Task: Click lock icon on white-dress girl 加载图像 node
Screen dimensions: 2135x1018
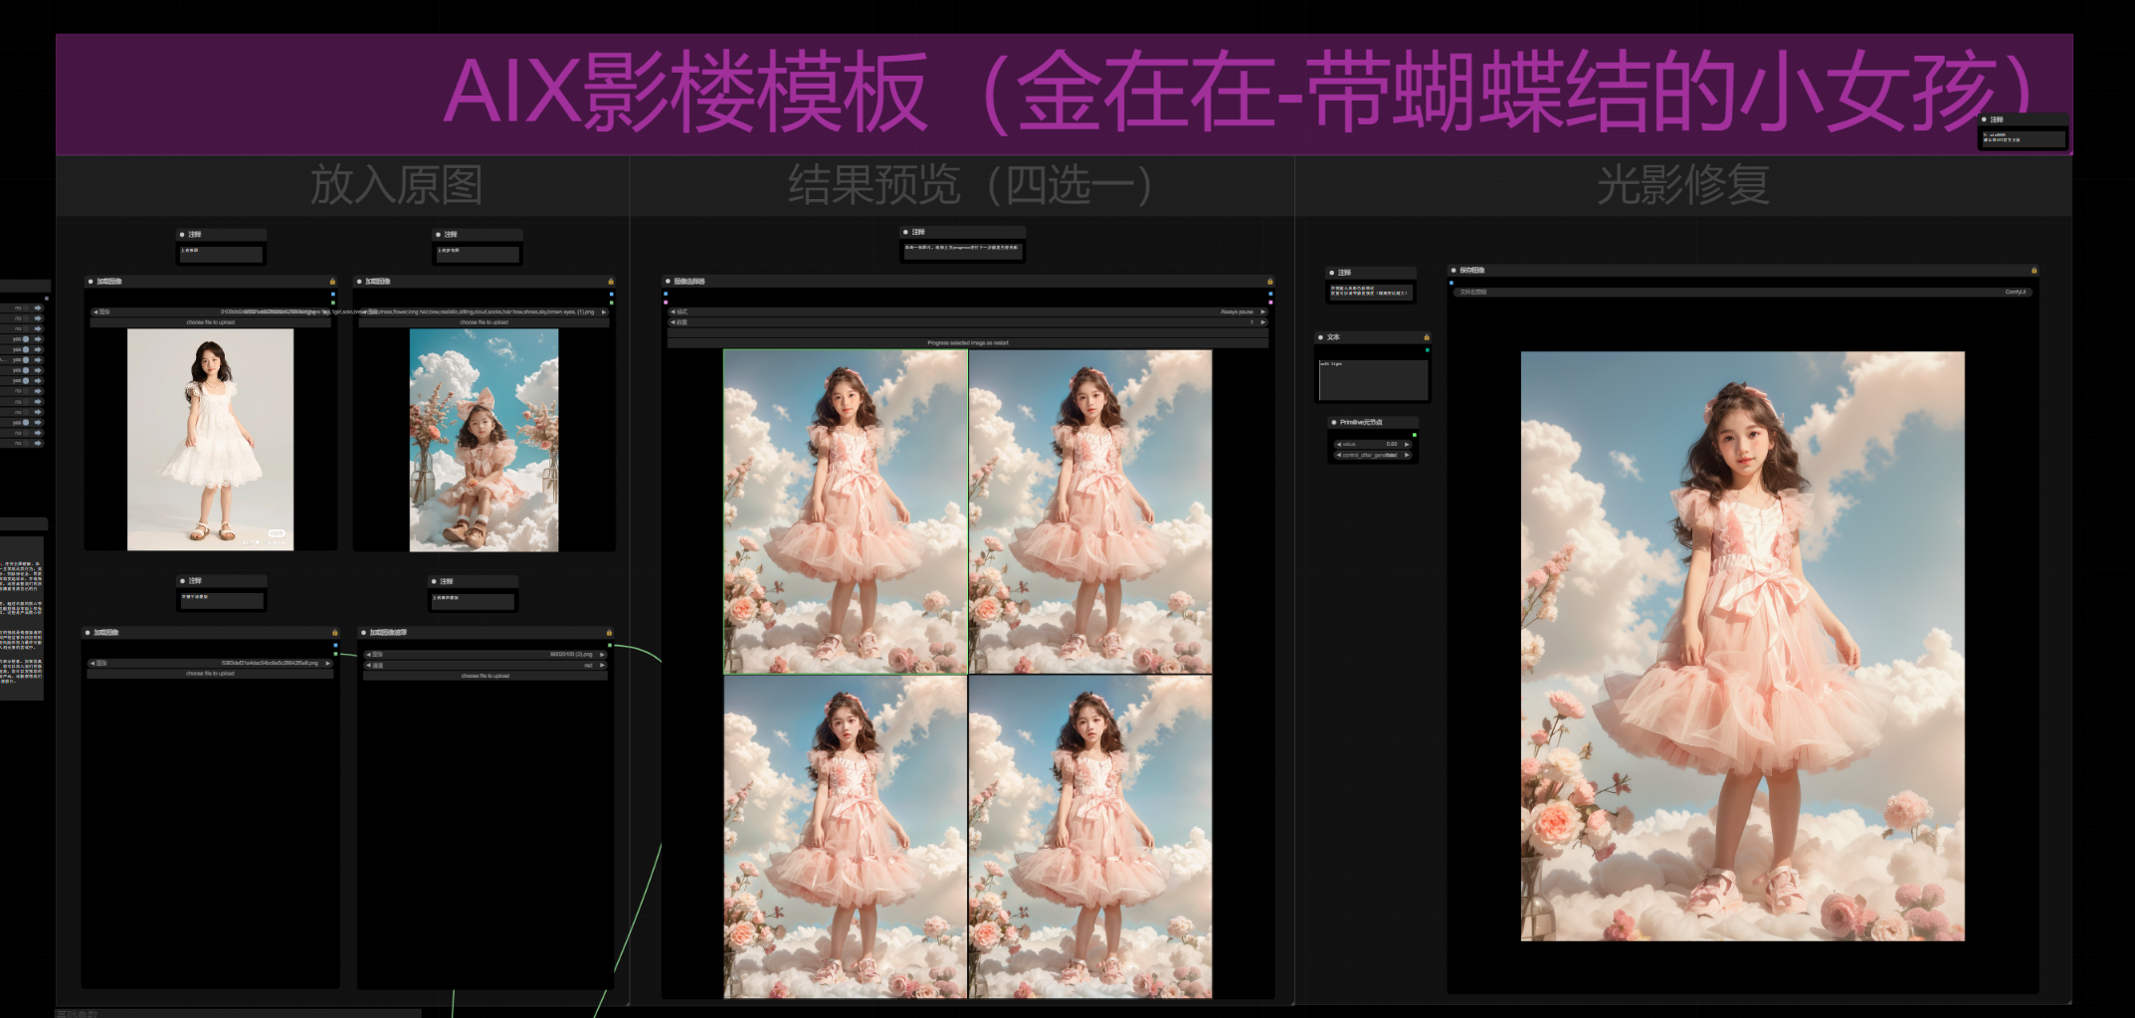Action: [x=332, y=282]
